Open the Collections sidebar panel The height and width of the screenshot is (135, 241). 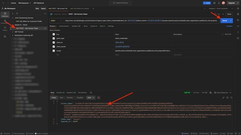tap(5, 15)
